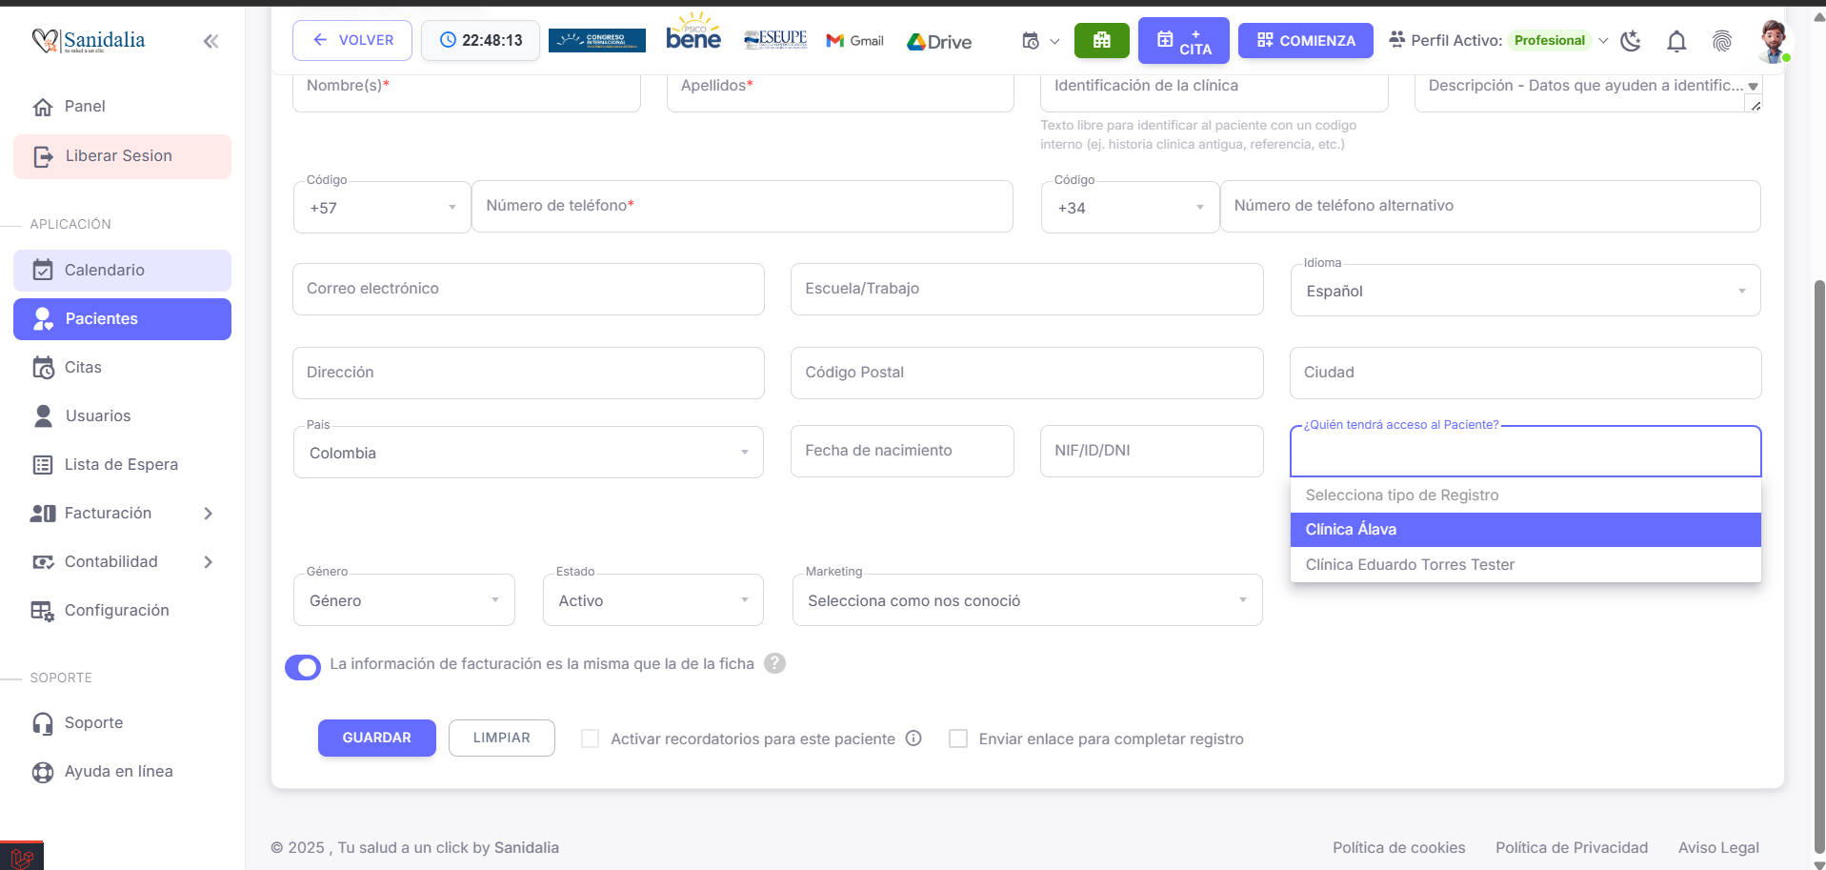Open the Pais dropdown showing Colombia

click(x=528, y=453)
